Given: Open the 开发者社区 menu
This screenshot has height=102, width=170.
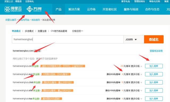Looking at the screenshot, I should pyautogui.click(x=110, y=9).
